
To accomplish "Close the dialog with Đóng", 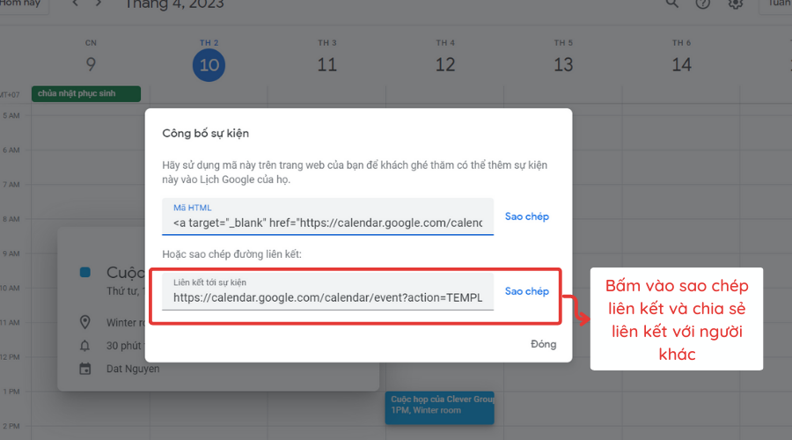I will (x=543, y=344).
